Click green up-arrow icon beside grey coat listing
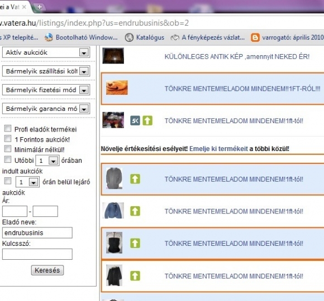324x301 pixels. [x=135, y=179]
